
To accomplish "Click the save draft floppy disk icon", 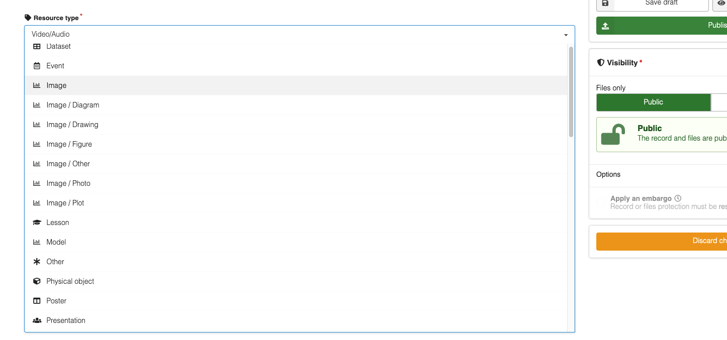I will (605, 3).
